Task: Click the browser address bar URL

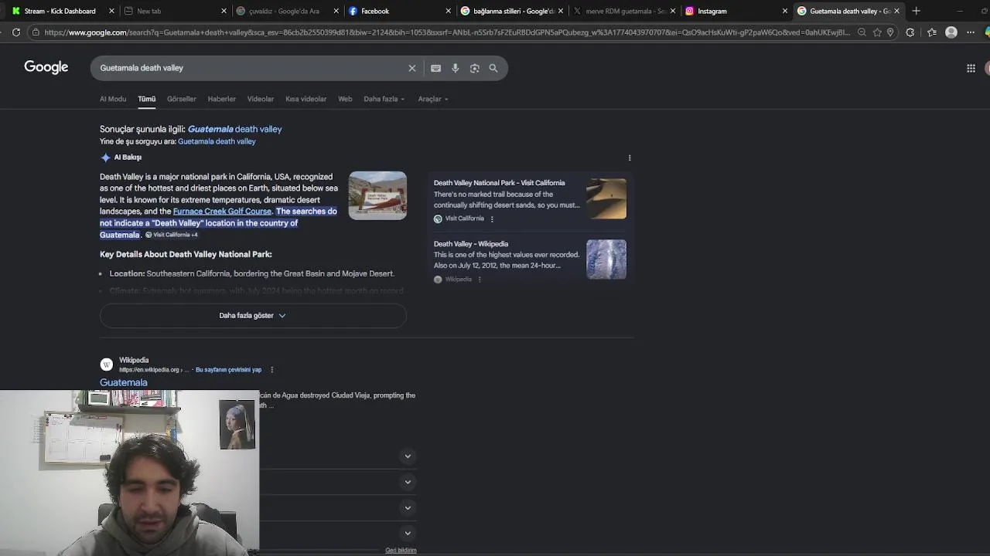Action: (x=447, y=32)
